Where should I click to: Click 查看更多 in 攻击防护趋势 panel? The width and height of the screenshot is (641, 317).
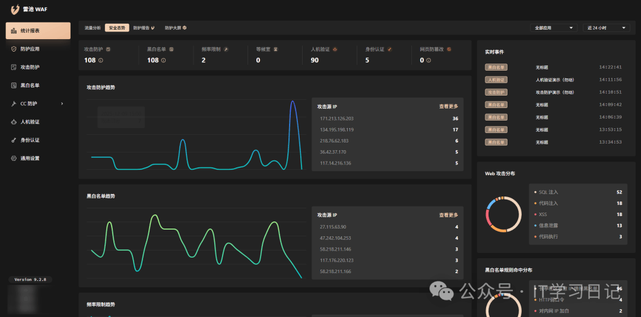click(x=448, y=107)
